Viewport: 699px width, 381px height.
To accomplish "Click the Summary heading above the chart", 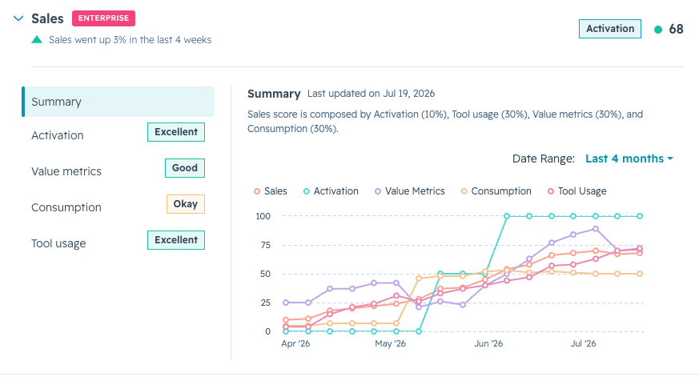I will [274, 94].
